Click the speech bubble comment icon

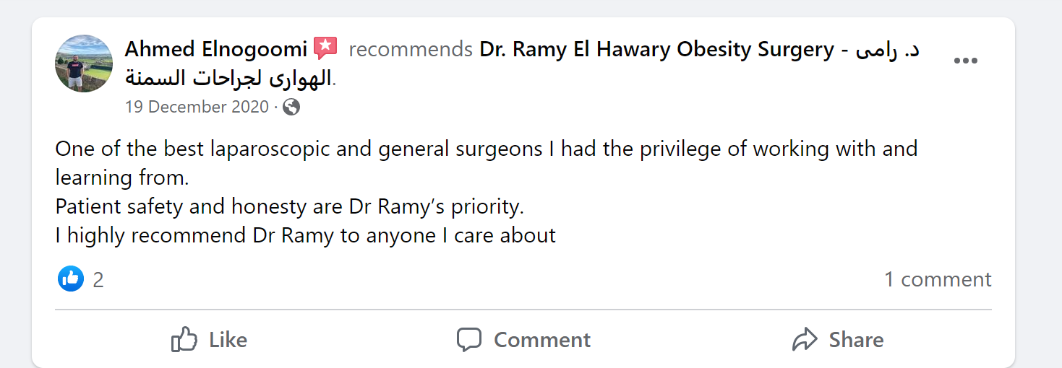(x=468, y=339)
